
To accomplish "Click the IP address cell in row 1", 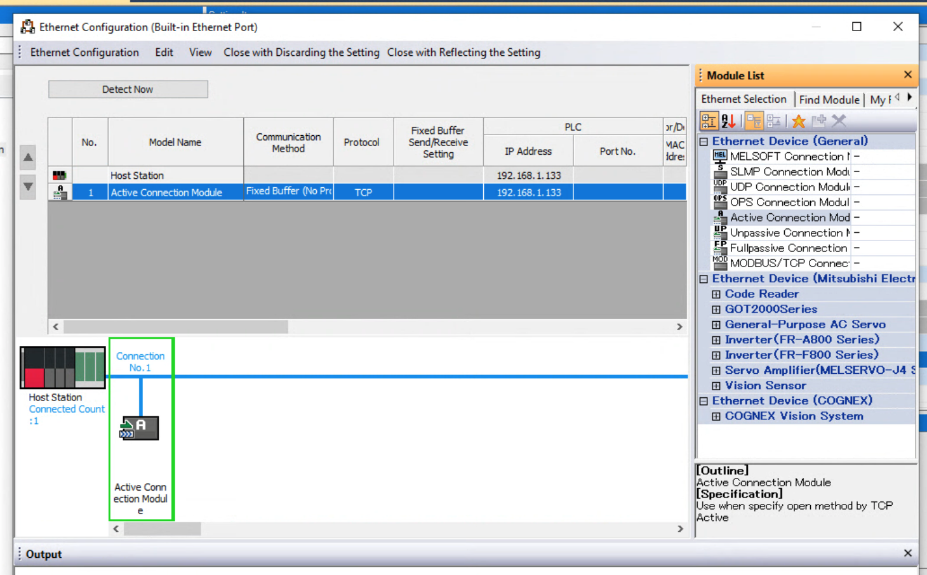I will point(528,192).
